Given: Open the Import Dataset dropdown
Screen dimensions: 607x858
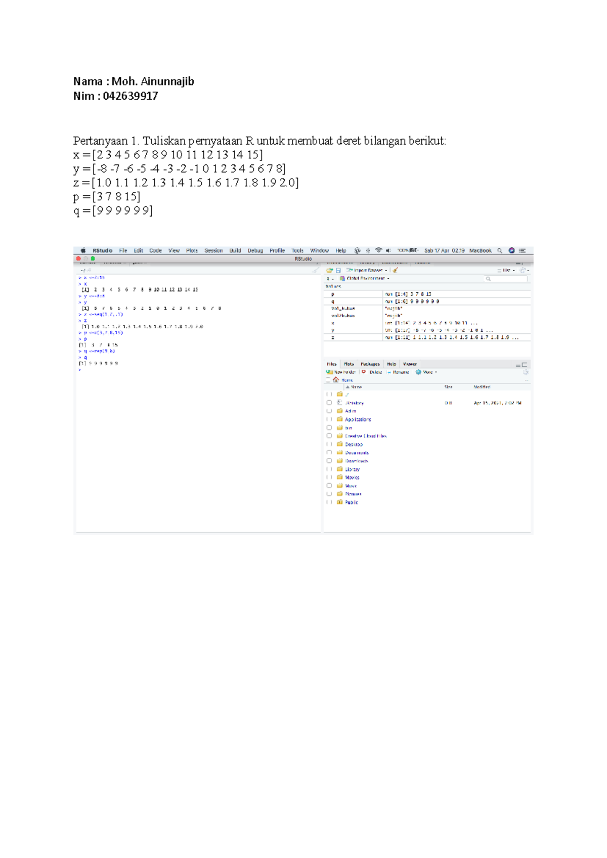Looking at the screenshot, I should (x=367, y=270).
